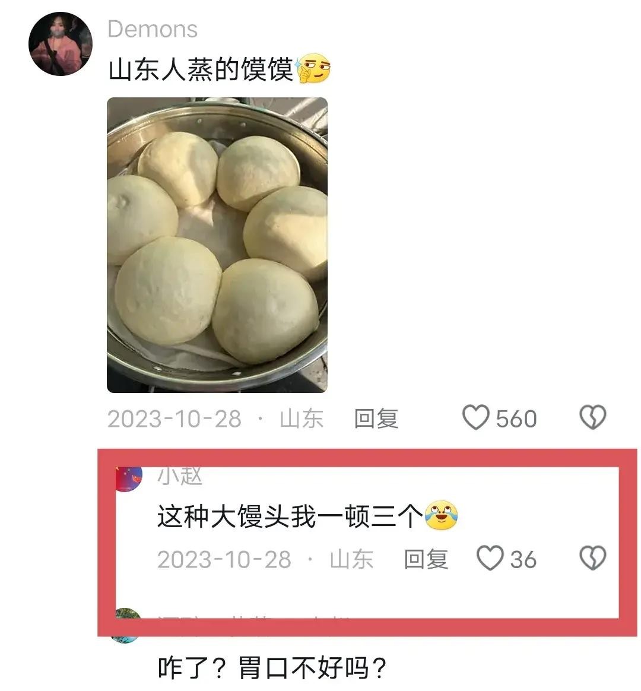Select the comment 咋了？胃口不好吗？
Image resolution: width=641 pixels, height=691 pixels.
coord(272,668)
